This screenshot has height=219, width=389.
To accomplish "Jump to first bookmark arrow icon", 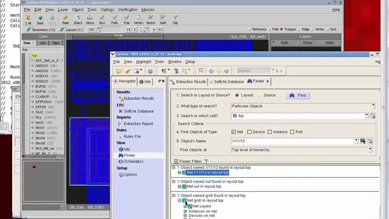I will click(x=128, y=30).
